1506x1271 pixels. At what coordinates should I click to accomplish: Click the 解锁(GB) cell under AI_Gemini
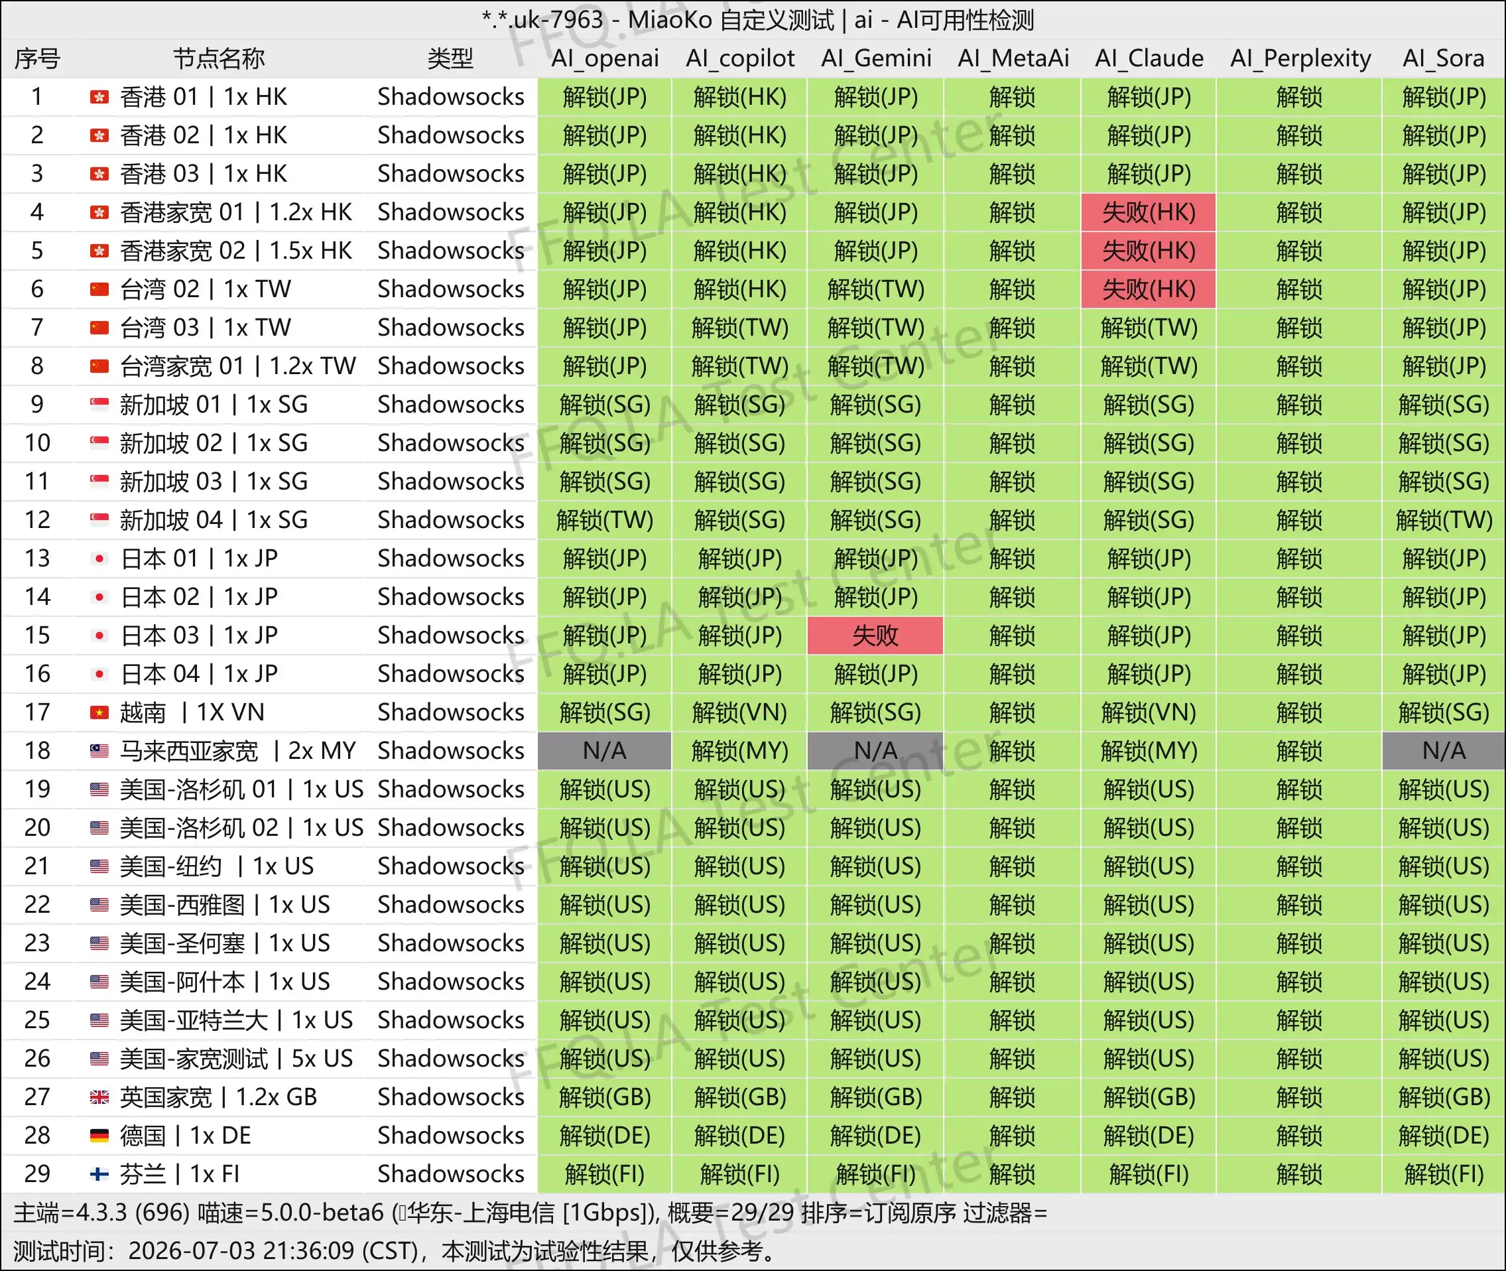point(876,1097)
